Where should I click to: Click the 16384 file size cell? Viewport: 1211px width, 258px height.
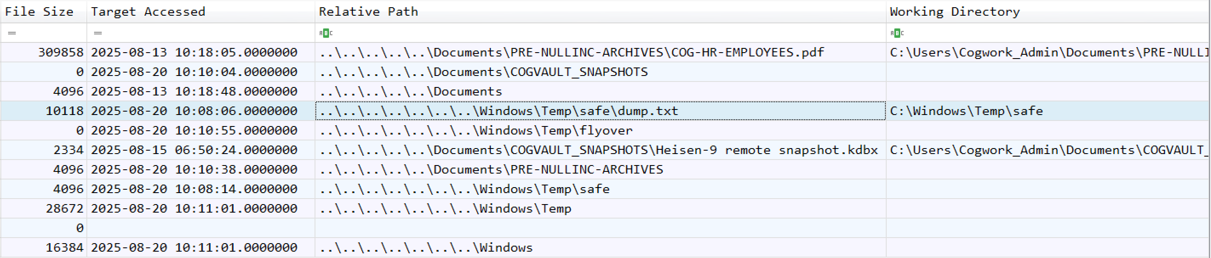coord(64,248)
